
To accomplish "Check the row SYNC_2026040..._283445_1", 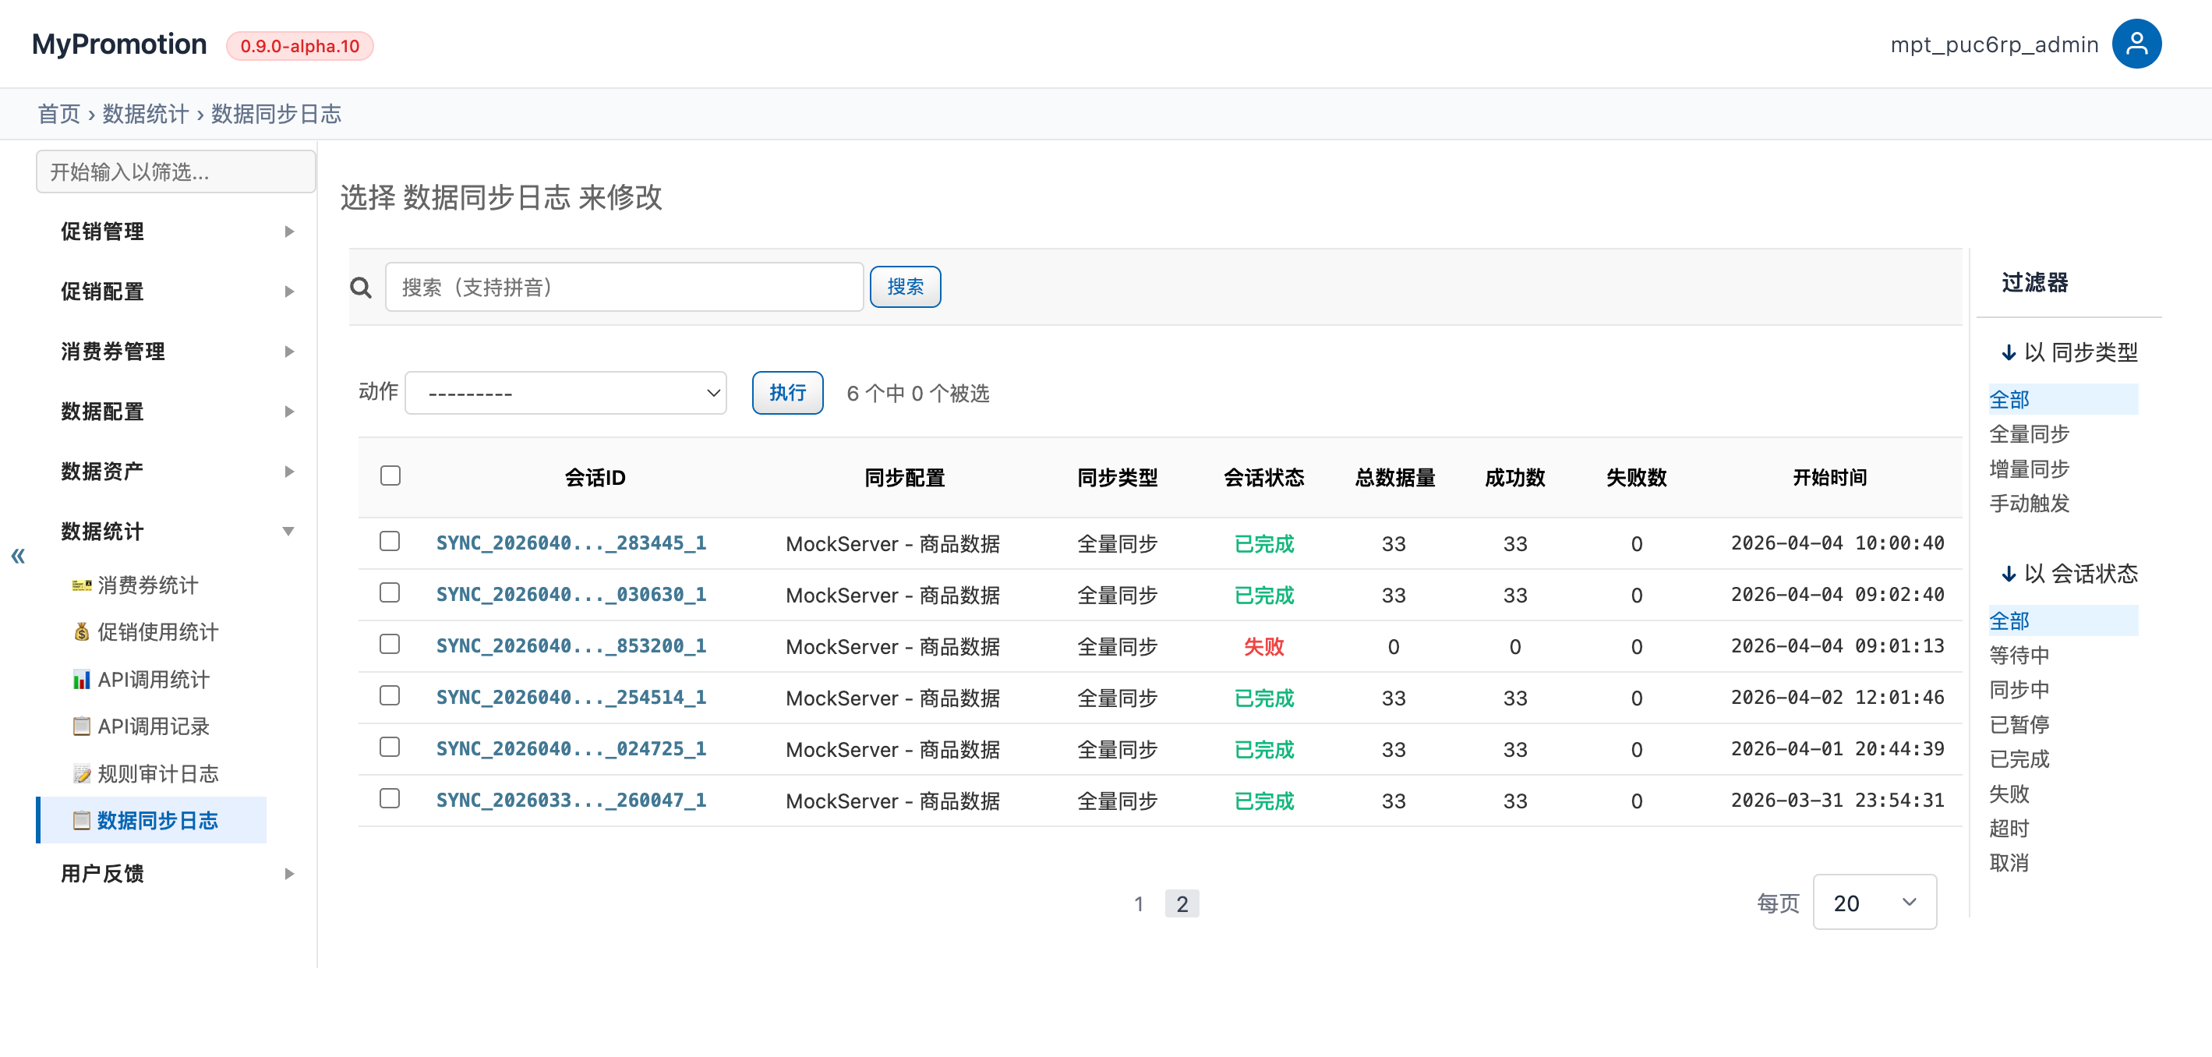I will tap(390, 541).
